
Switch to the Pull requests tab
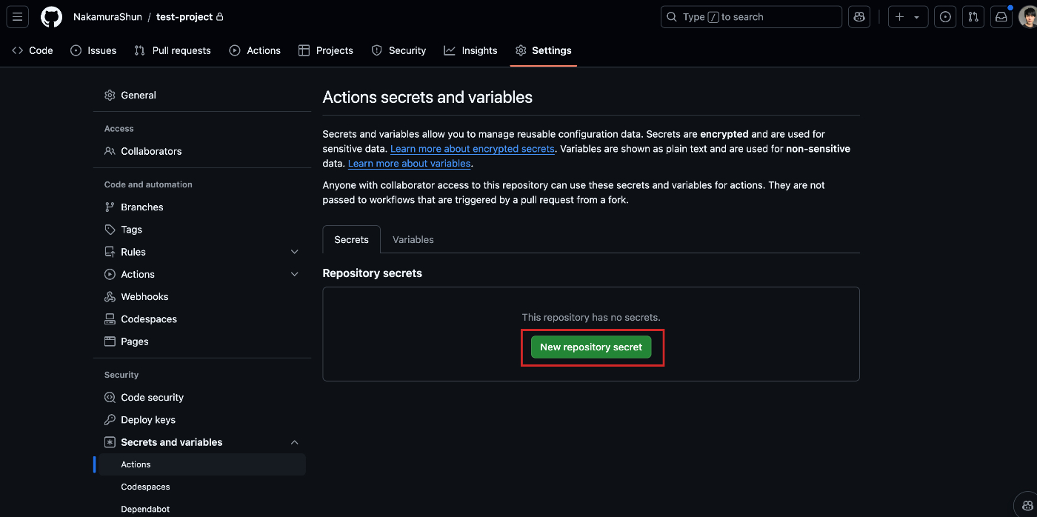coord(173,50)
